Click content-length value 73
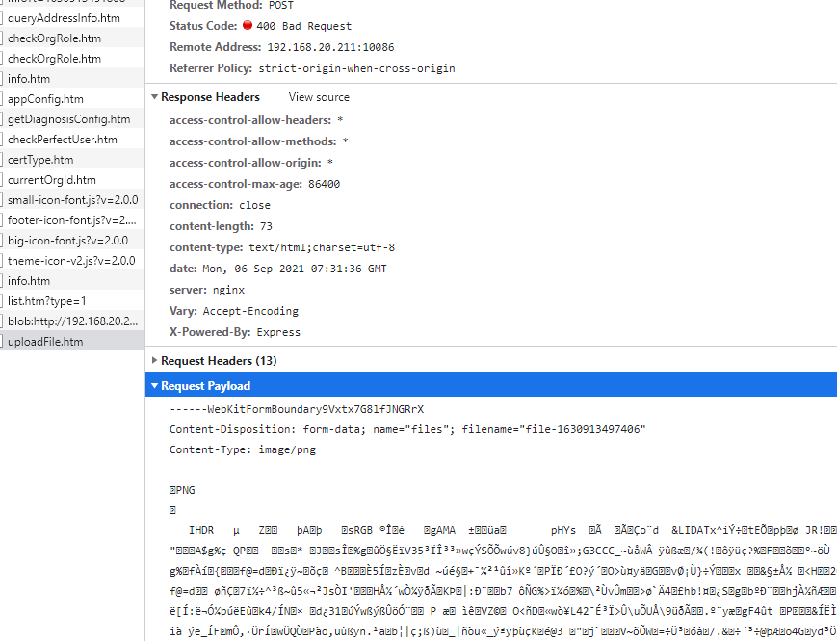The image size is (837, 641). [x=267, y=226]
